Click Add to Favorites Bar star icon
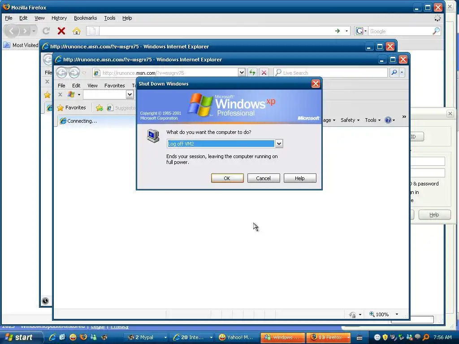The image size is (459, 344). [100, 108]
